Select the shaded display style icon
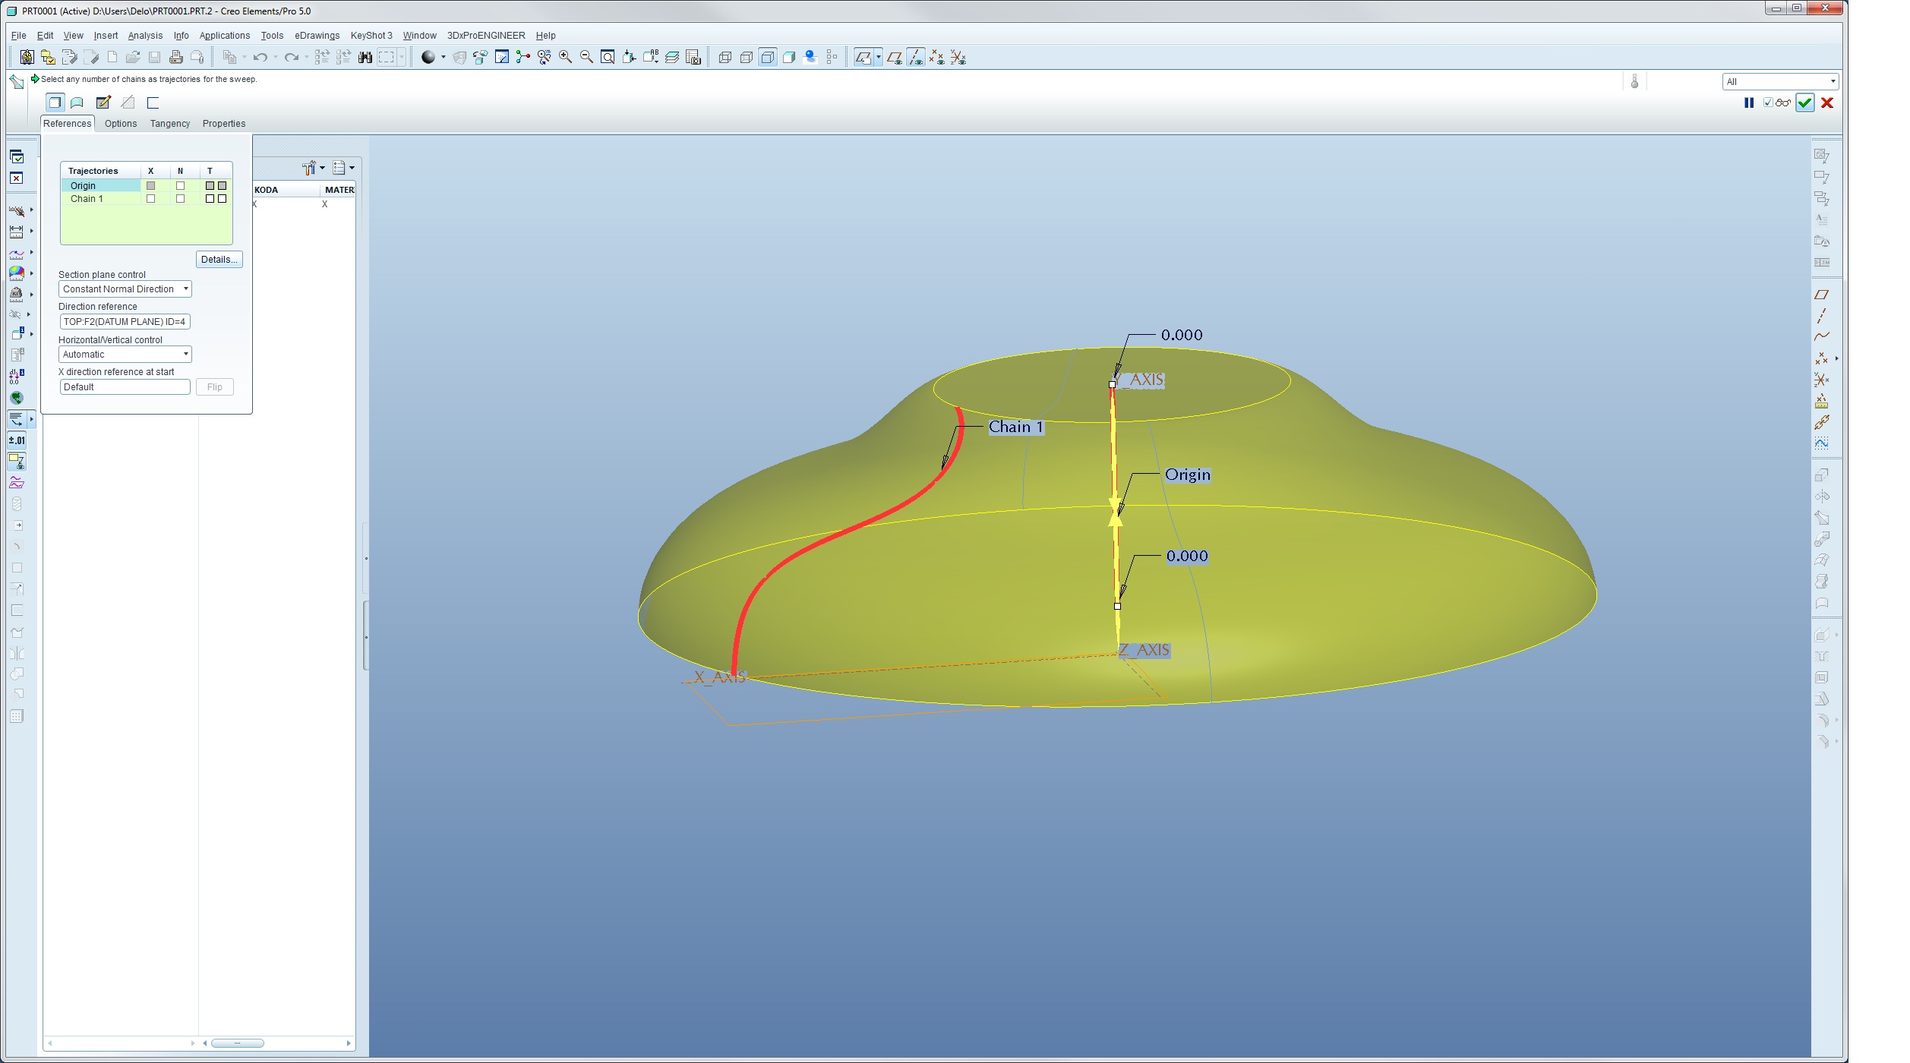 (x=789, y=57)
